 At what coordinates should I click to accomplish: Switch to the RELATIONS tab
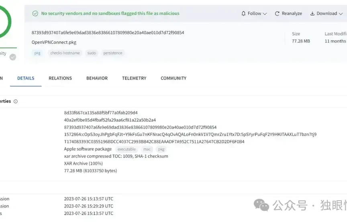pos(60,78)
